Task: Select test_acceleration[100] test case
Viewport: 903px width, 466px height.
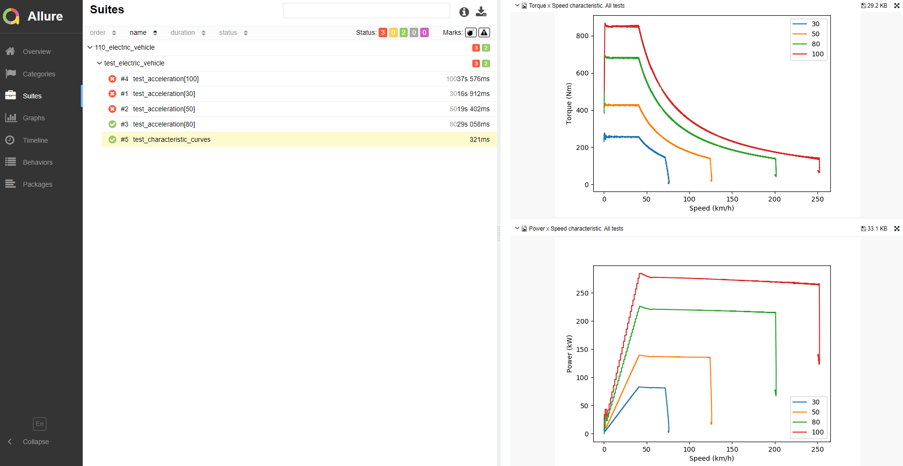Action: coord(165,79)
